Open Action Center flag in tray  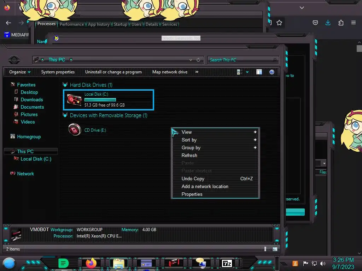[305, 263]
